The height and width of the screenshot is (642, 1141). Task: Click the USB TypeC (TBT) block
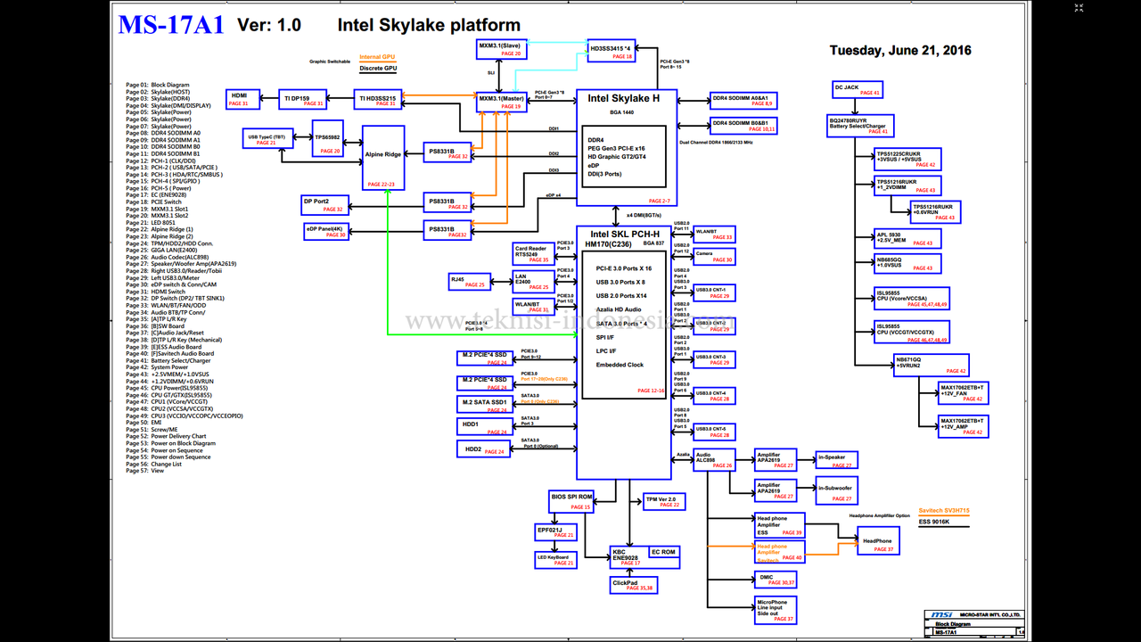pyautogui.click(x=267, y=138)
